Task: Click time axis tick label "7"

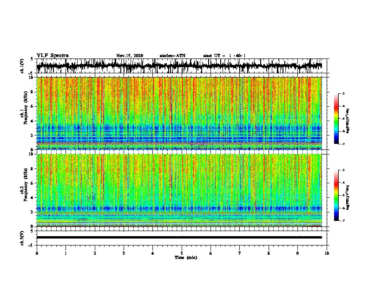Action: (240, 253)
